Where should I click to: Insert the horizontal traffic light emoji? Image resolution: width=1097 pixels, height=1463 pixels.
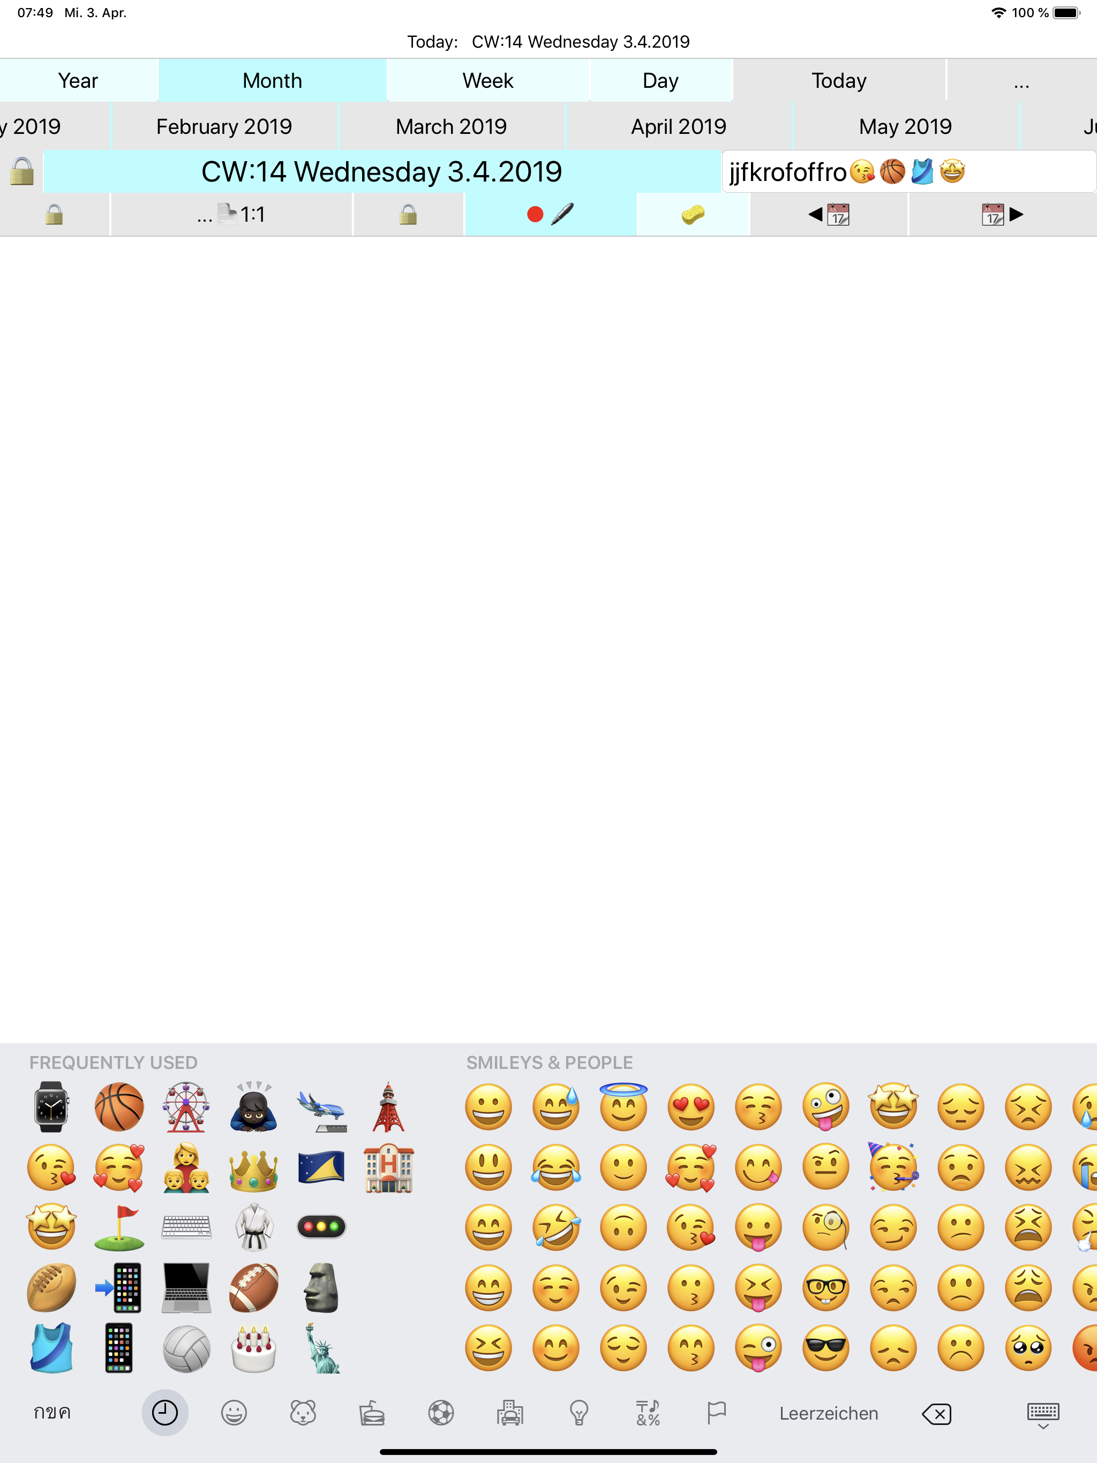(x=321, y=1227)
